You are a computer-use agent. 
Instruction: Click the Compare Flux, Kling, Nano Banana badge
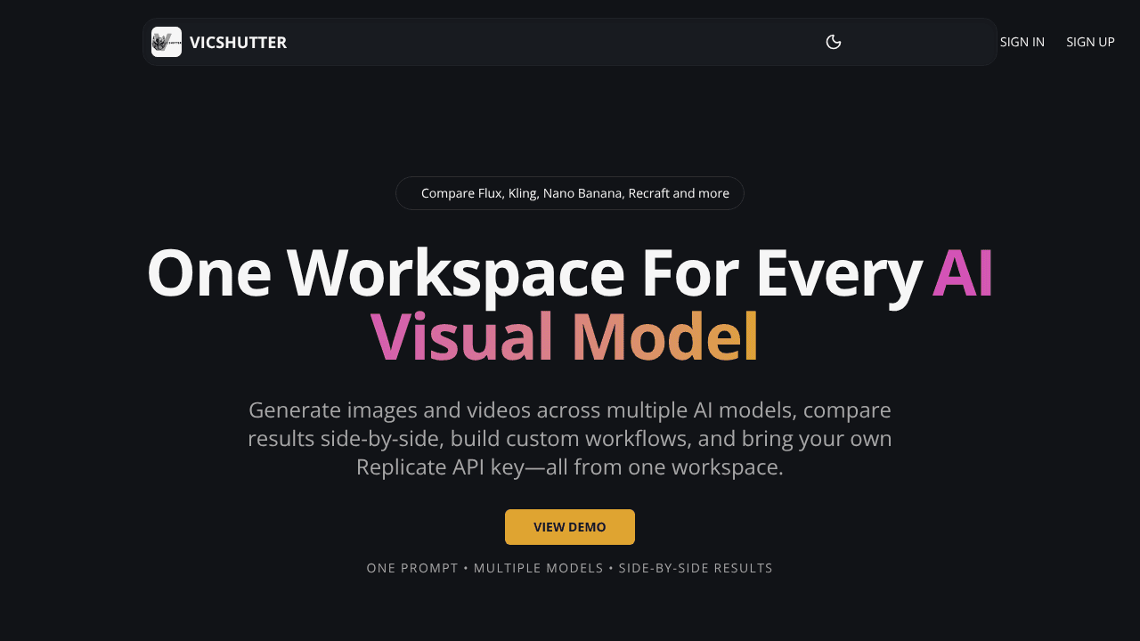click(570, 193)
